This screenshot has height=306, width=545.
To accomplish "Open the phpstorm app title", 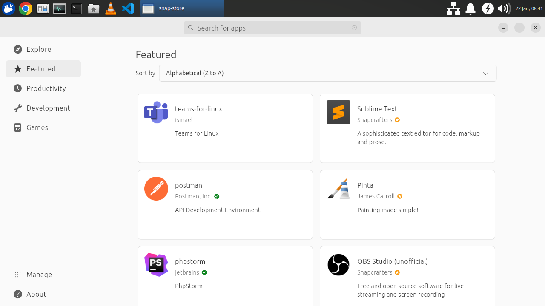I will (x=190, y=261).
